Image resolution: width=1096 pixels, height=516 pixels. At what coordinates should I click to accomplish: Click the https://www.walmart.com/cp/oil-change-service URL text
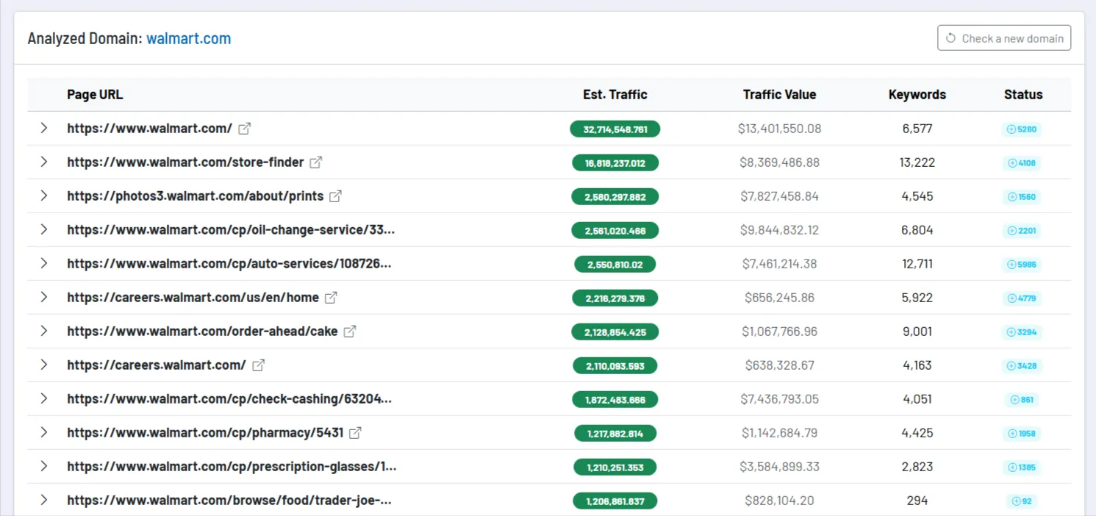231,230
